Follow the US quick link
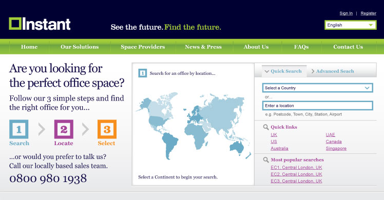Image resolution: width=384 pixels, height=200 pixels. pos(274,142)
